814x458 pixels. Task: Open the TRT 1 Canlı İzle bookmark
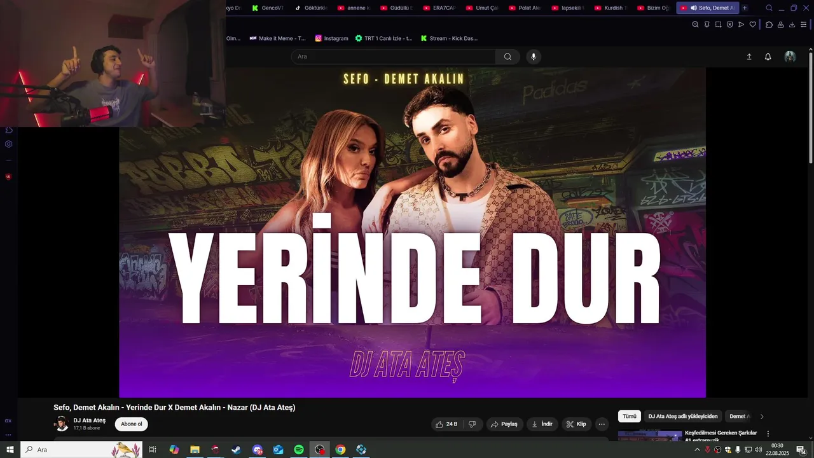[383, 38]
